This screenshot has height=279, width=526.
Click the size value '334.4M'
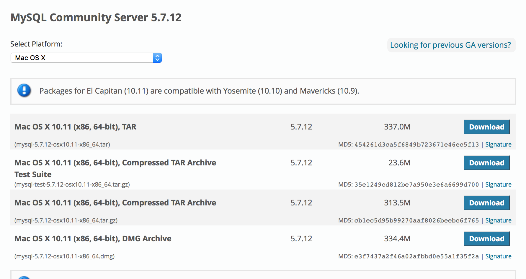397,239
